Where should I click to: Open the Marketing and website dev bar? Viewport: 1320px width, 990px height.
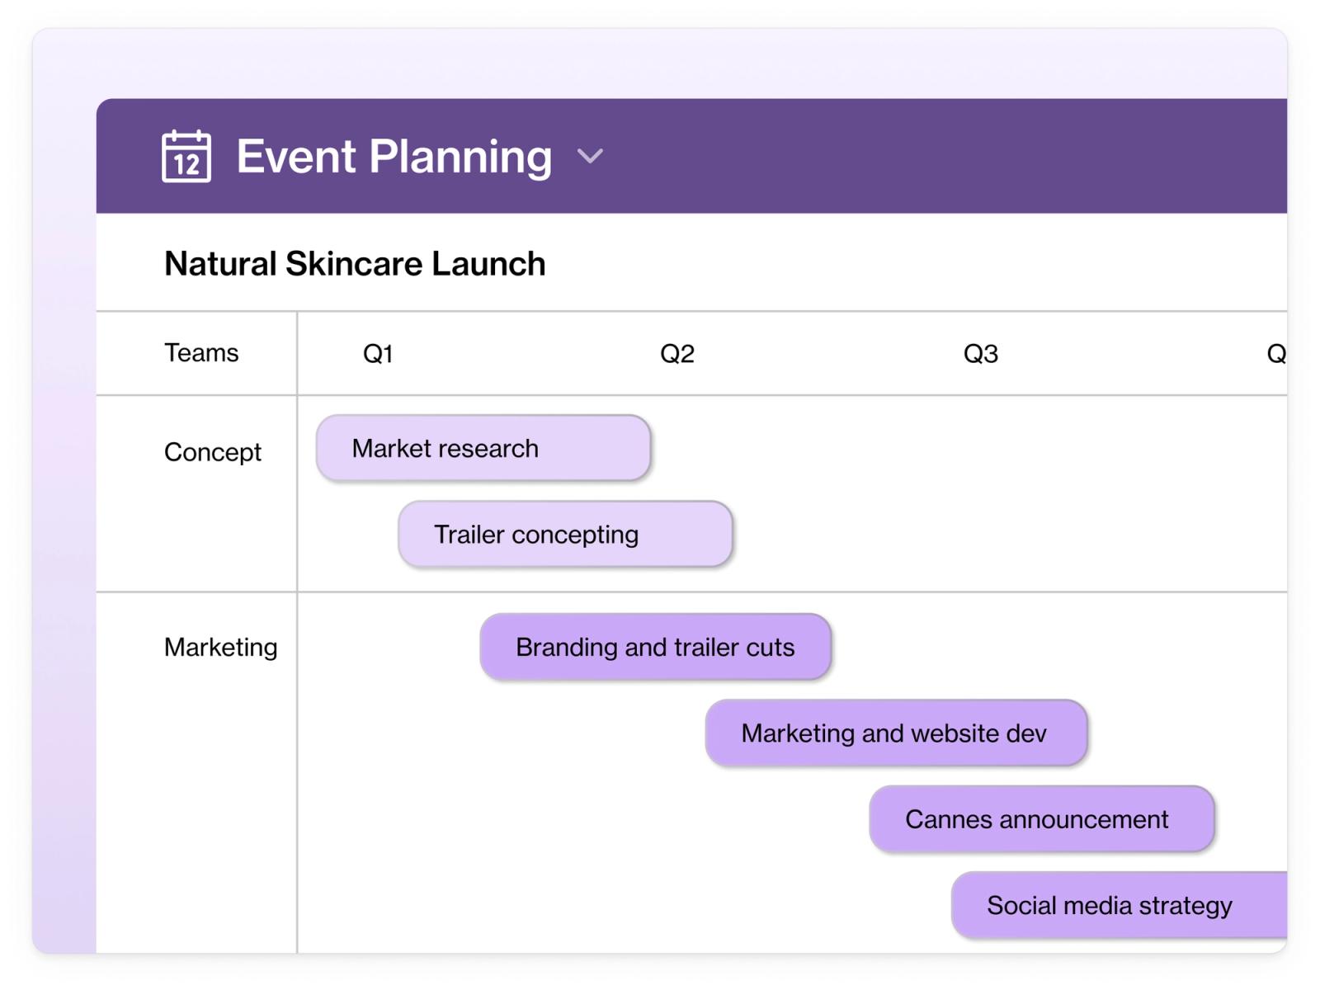896,733
